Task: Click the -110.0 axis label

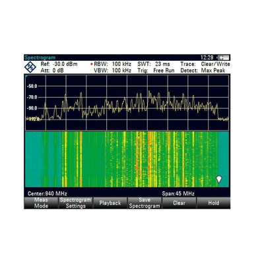Action: [32, 119]
